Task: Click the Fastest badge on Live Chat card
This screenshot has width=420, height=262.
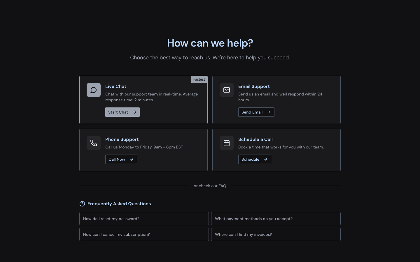Action: point(199,79)
